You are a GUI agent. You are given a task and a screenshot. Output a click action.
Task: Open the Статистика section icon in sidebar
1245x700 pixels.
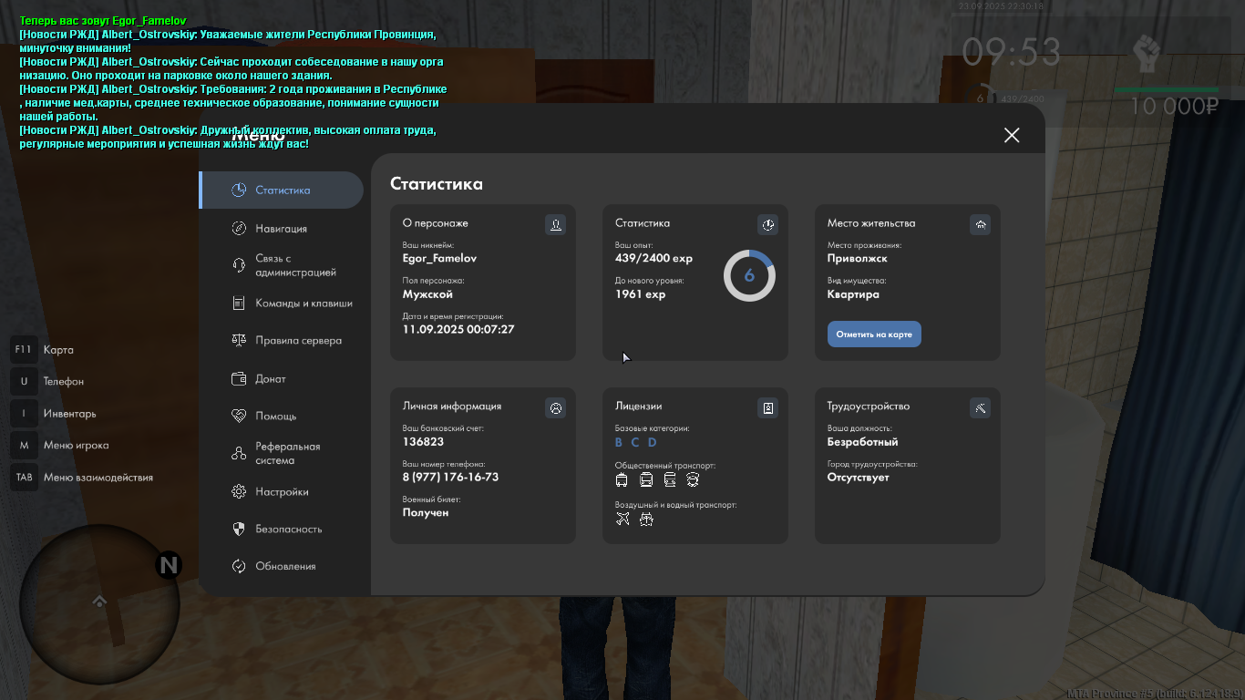coord(239,190)
